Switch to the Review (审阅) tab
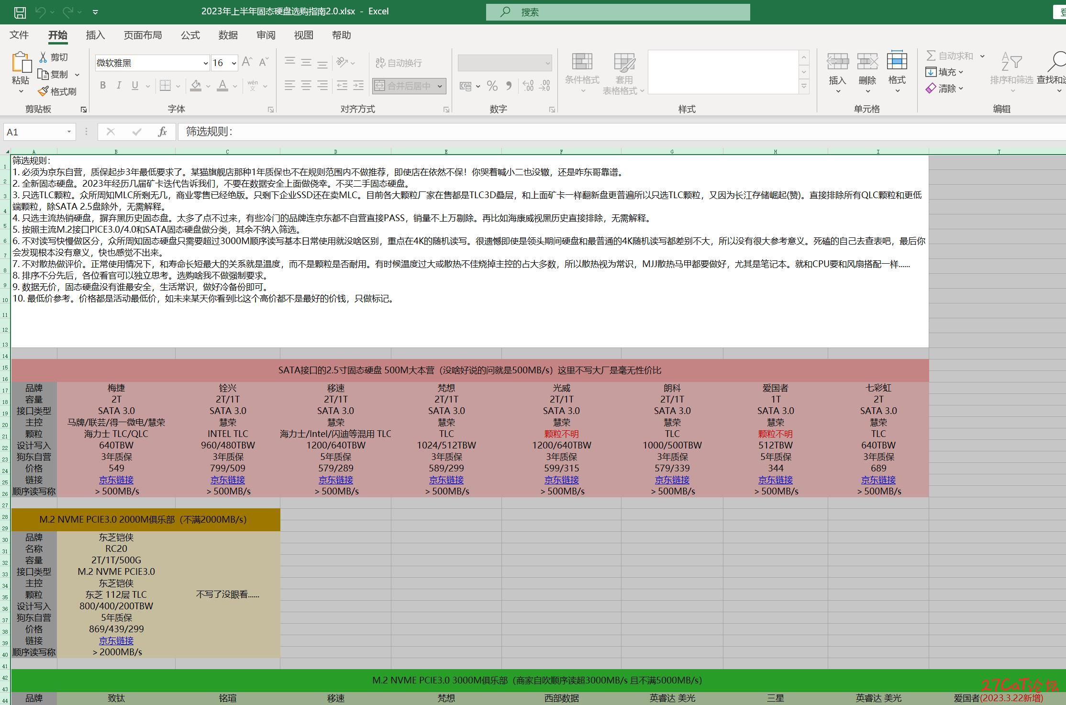Viewport: 1066px width, 705px height. click(x=266, y=35)
